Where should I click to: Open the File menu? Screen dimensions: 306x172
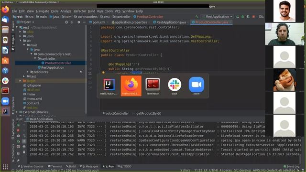14,11
